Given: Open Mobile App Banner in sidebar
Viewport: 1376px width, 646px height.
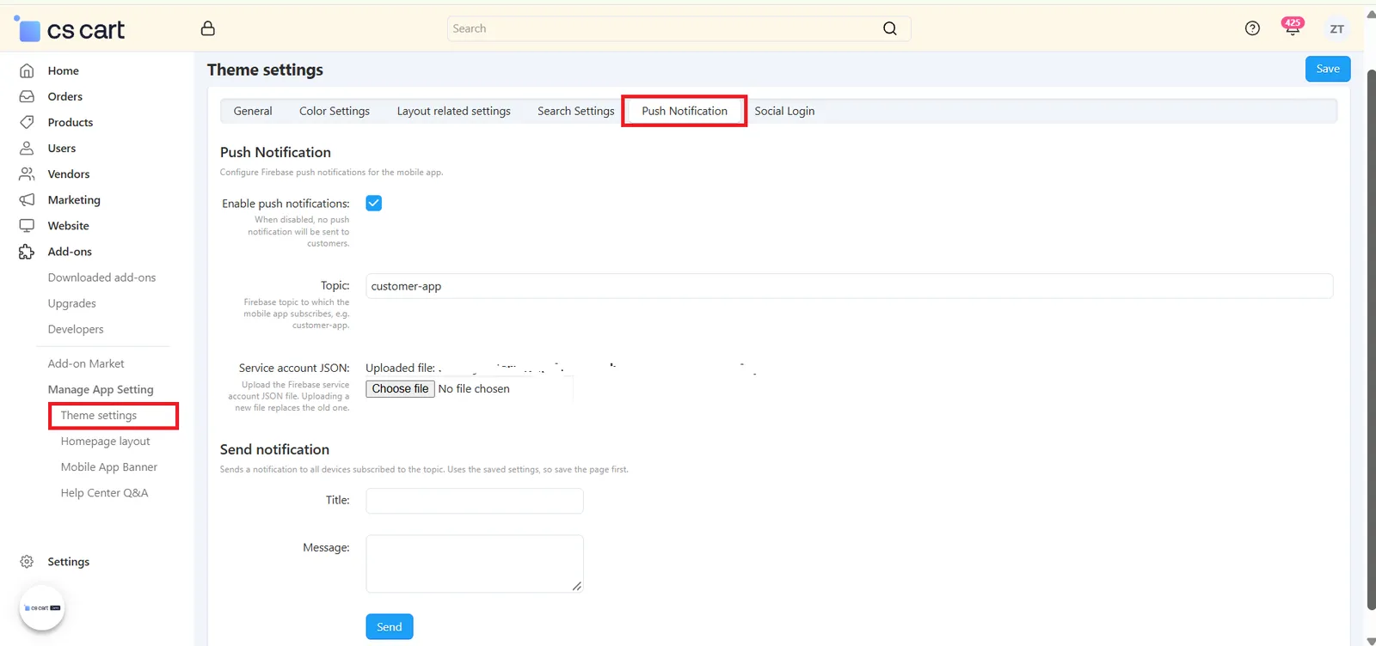Looking at the screenshot, I should [109, 466].
